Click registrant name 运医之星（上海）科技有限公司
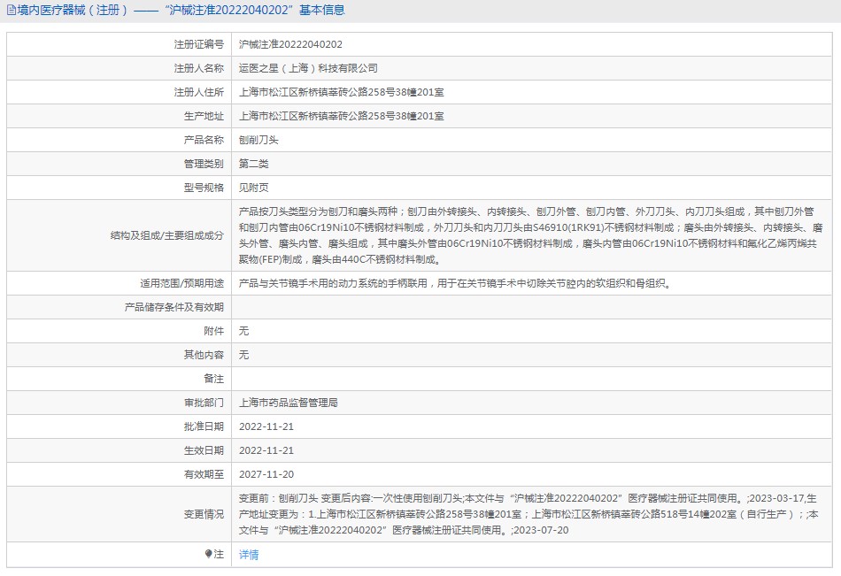Viewport: 841px width, 576px height. tap(308, 68)
